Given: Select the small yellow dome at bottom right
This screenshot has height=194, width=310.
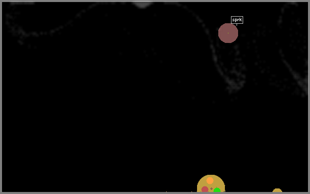Looking at the screenshot, I should pos(277,190).
